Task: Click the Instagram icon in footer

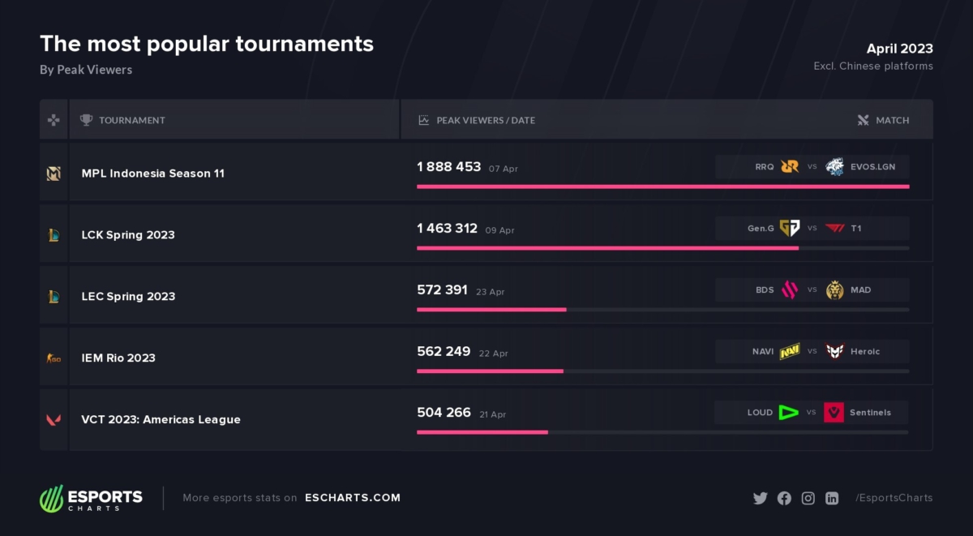Action: (808, 498)
